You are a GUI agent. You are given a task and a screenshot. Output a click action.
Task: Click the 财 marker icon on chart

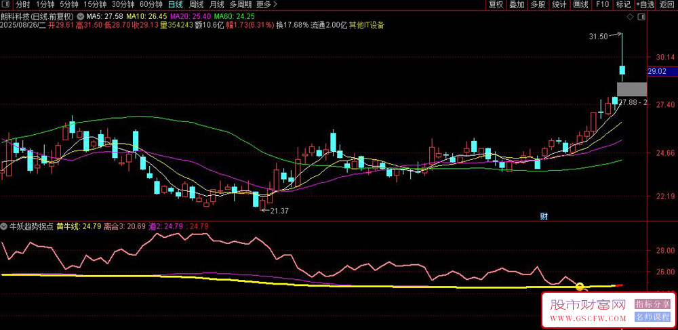544,216
